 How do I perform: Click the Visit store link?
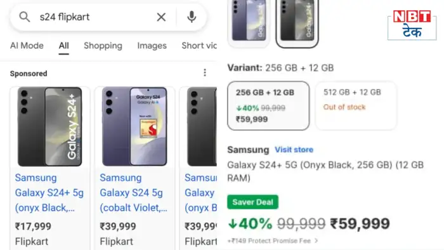point(294,150)
